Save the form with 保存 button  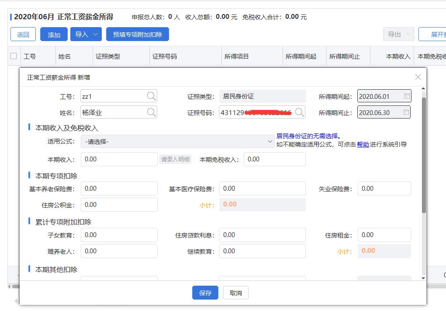pyautogui.click(x=205, y=293)
